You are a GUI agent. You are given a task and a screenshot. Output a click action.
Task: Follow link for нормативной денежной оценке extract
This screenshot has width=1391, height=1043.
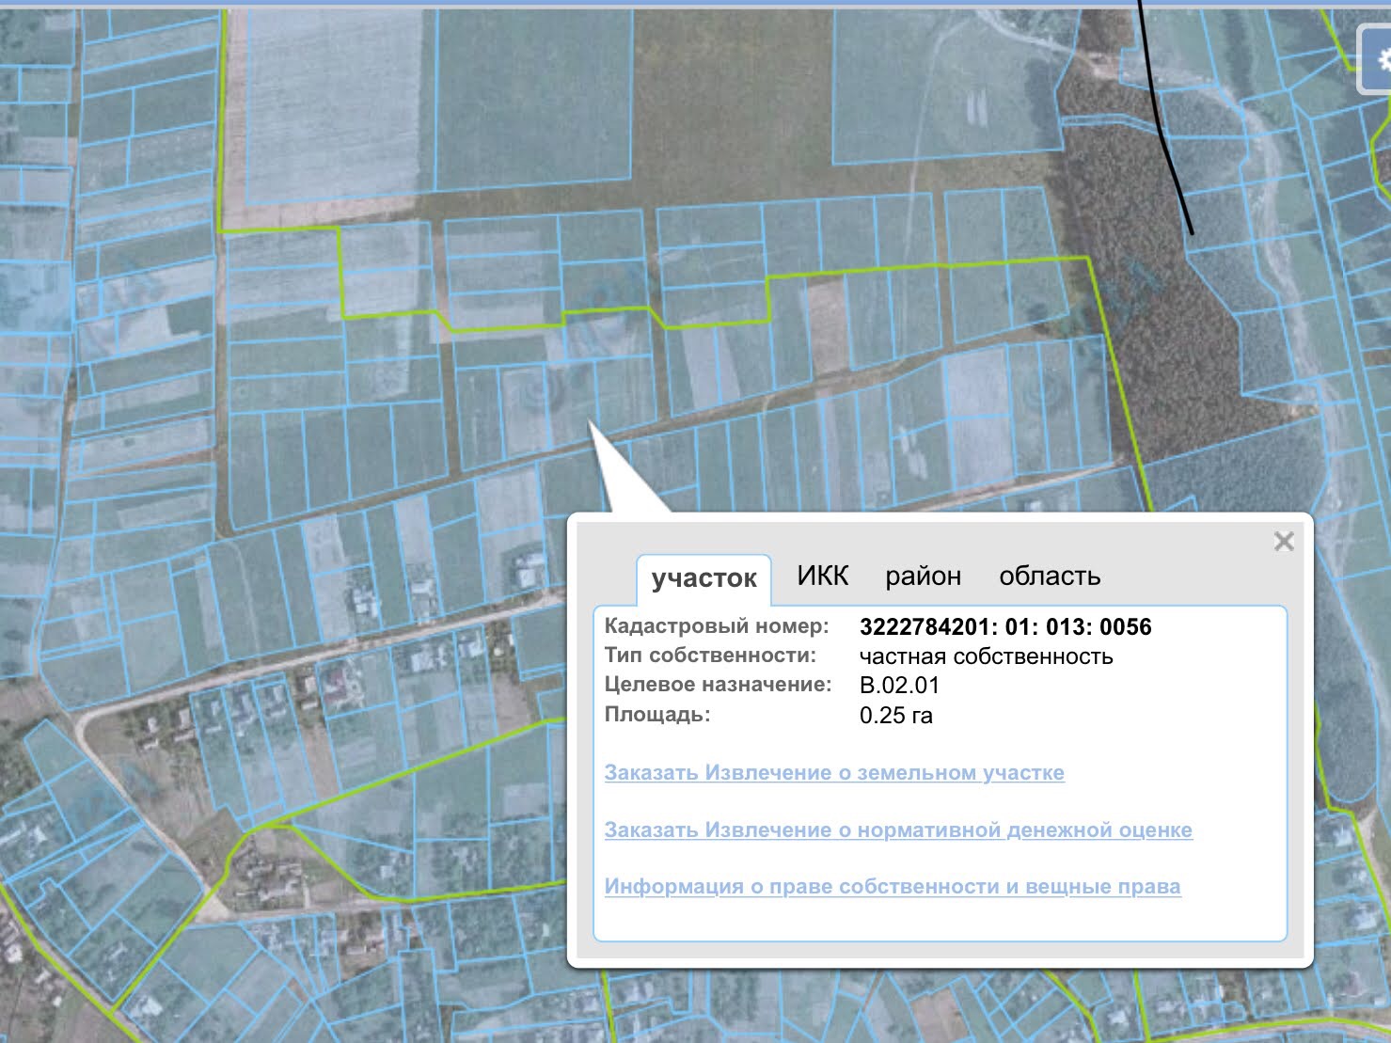tap(898, 830)
